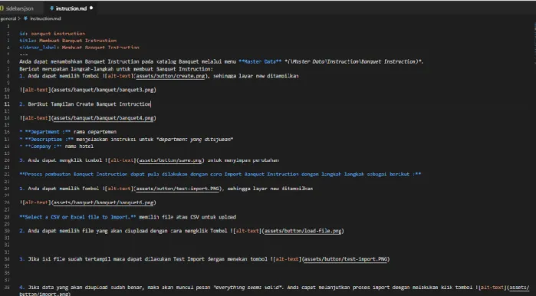Click the unsaved dot on instruction.md tab

(x=91, y=8)
